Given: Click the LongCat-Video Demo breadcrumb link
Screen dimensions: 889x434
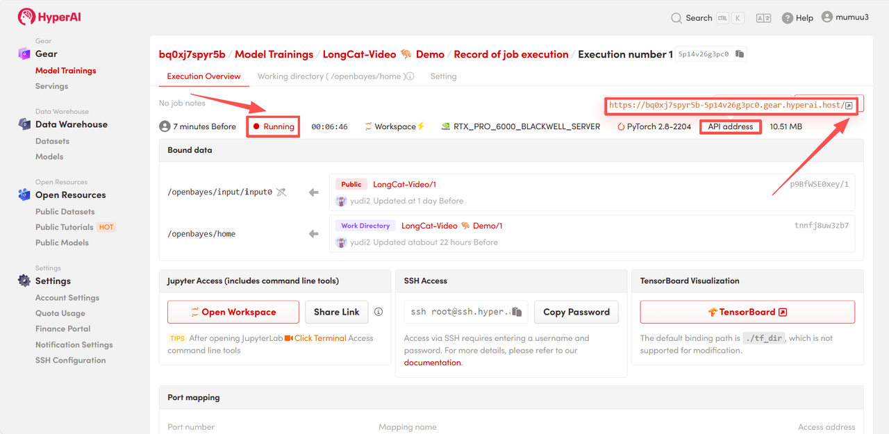Looking at the screenshot, I should (383, 54).
